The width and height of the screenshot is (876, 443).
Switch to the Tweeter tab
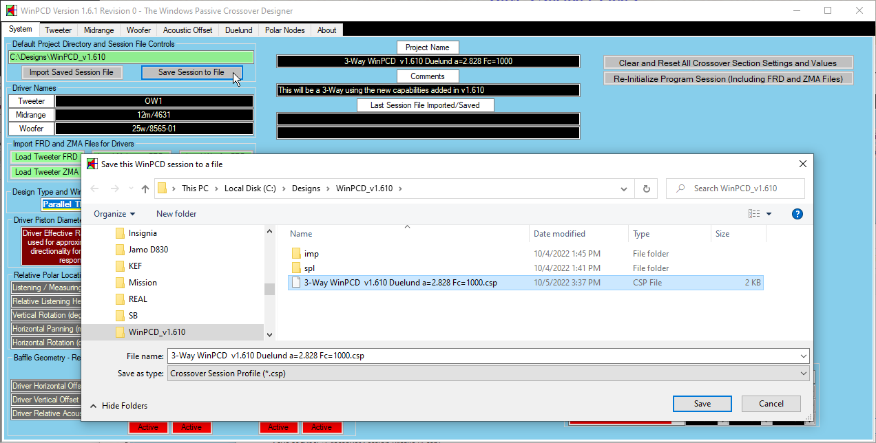tap(59, 30)
